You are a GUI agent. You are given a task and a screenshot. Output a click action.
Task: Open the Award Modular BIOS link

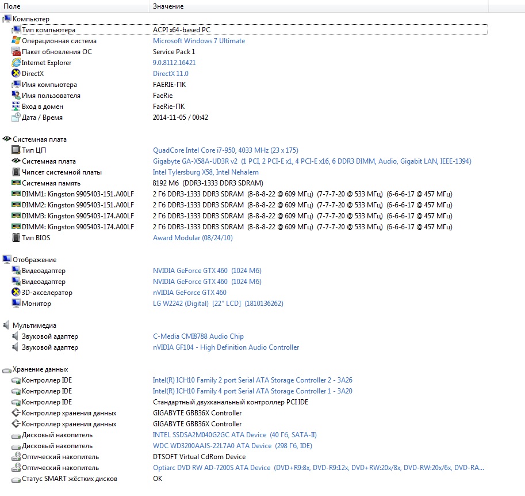click(x=193, y=237)
